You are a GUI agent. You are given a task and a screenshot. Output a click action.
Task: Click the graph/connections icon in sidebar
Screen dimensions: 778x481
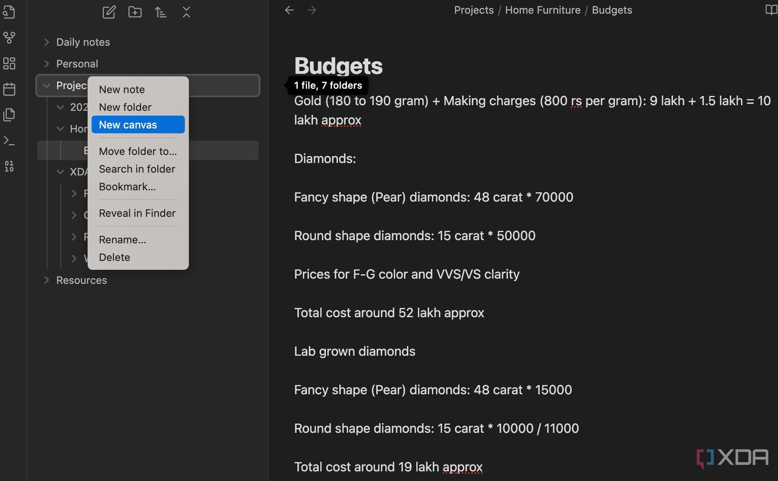pyautogui.click(x=10, y=38)
